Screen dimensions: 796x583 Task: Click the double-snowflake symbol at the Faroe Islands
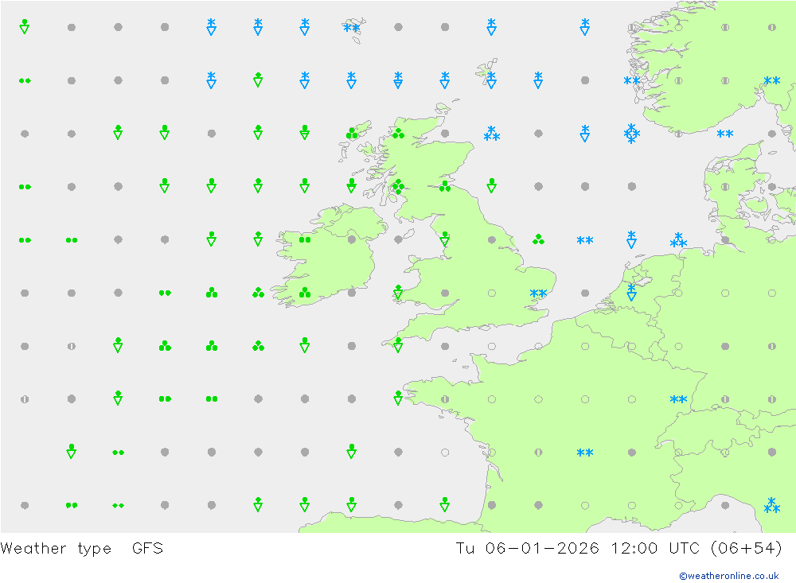point(351,27)
